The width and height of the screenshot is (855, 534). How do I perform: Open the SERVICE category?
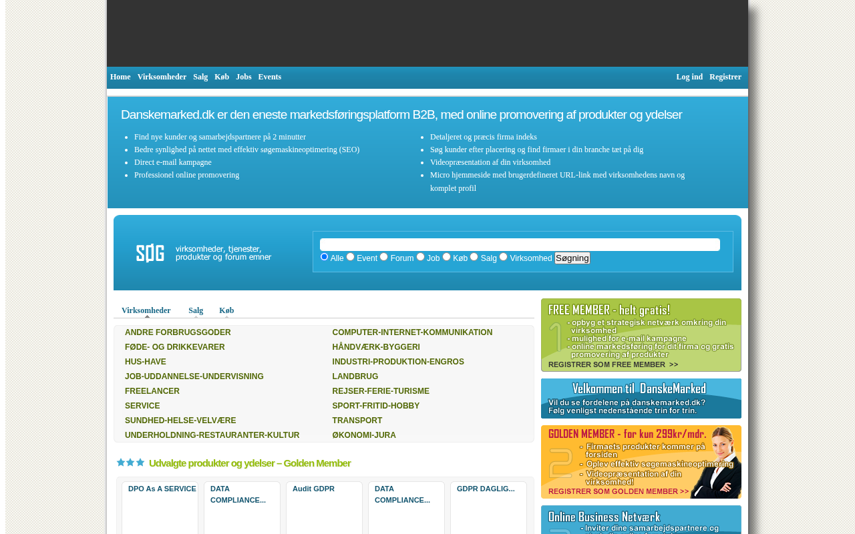click(142, 406)
